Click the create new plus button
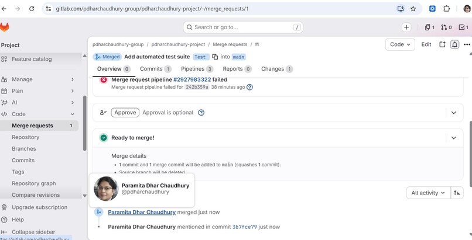The width and height of the screenshot is (472, 240). click(406, 27)
